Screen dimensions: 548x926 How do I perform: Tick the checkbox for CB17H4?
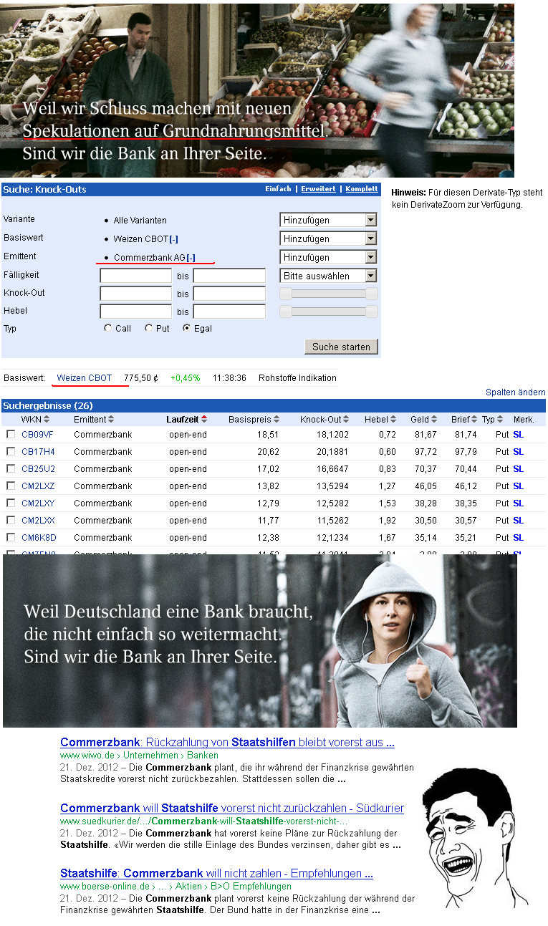point(11,452)
